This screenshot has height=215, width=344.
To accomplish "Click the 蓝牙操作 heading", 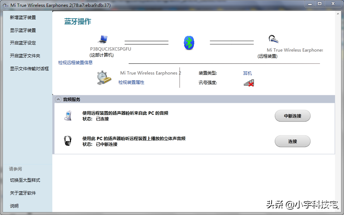I will pos(78,21).
